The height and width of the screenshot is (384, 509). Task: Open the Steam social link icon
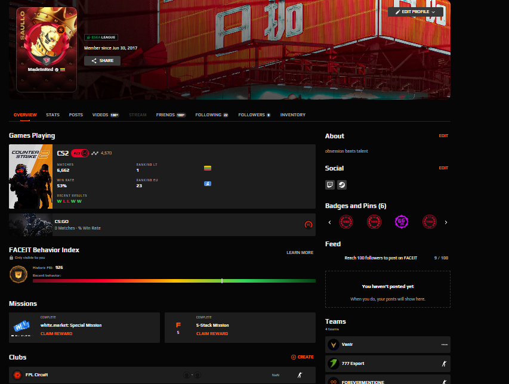(342, 185)
